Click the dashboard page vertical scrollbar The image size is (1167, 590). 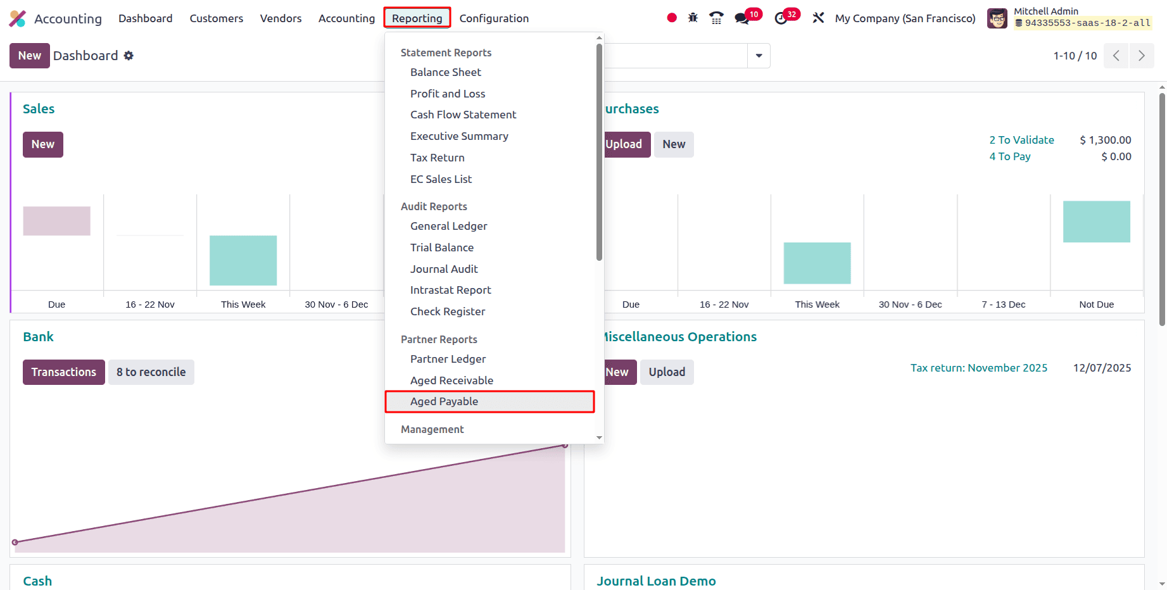click(1162, 209)
